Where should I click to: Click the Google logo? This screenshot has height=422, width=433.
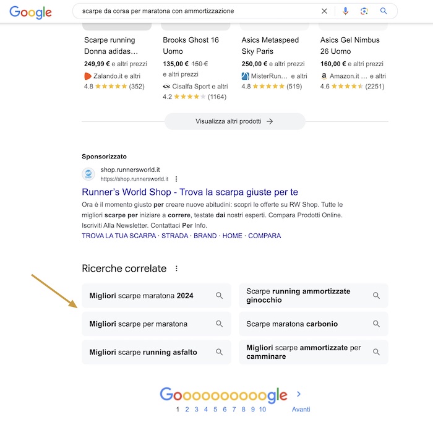click(30, 12)
